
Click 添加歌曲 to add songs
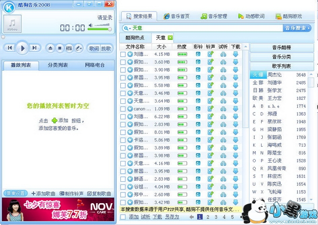[43, 194]
